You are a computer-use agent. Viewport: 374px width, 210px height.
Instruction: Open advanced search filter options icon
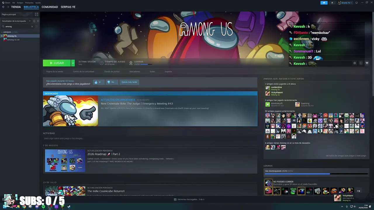tap(37, 27)
